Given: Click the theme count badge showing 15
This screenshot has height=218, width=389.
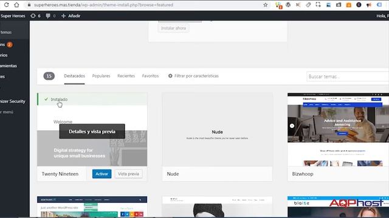Looking at the screenshot, I should click(x=49, y=76).
